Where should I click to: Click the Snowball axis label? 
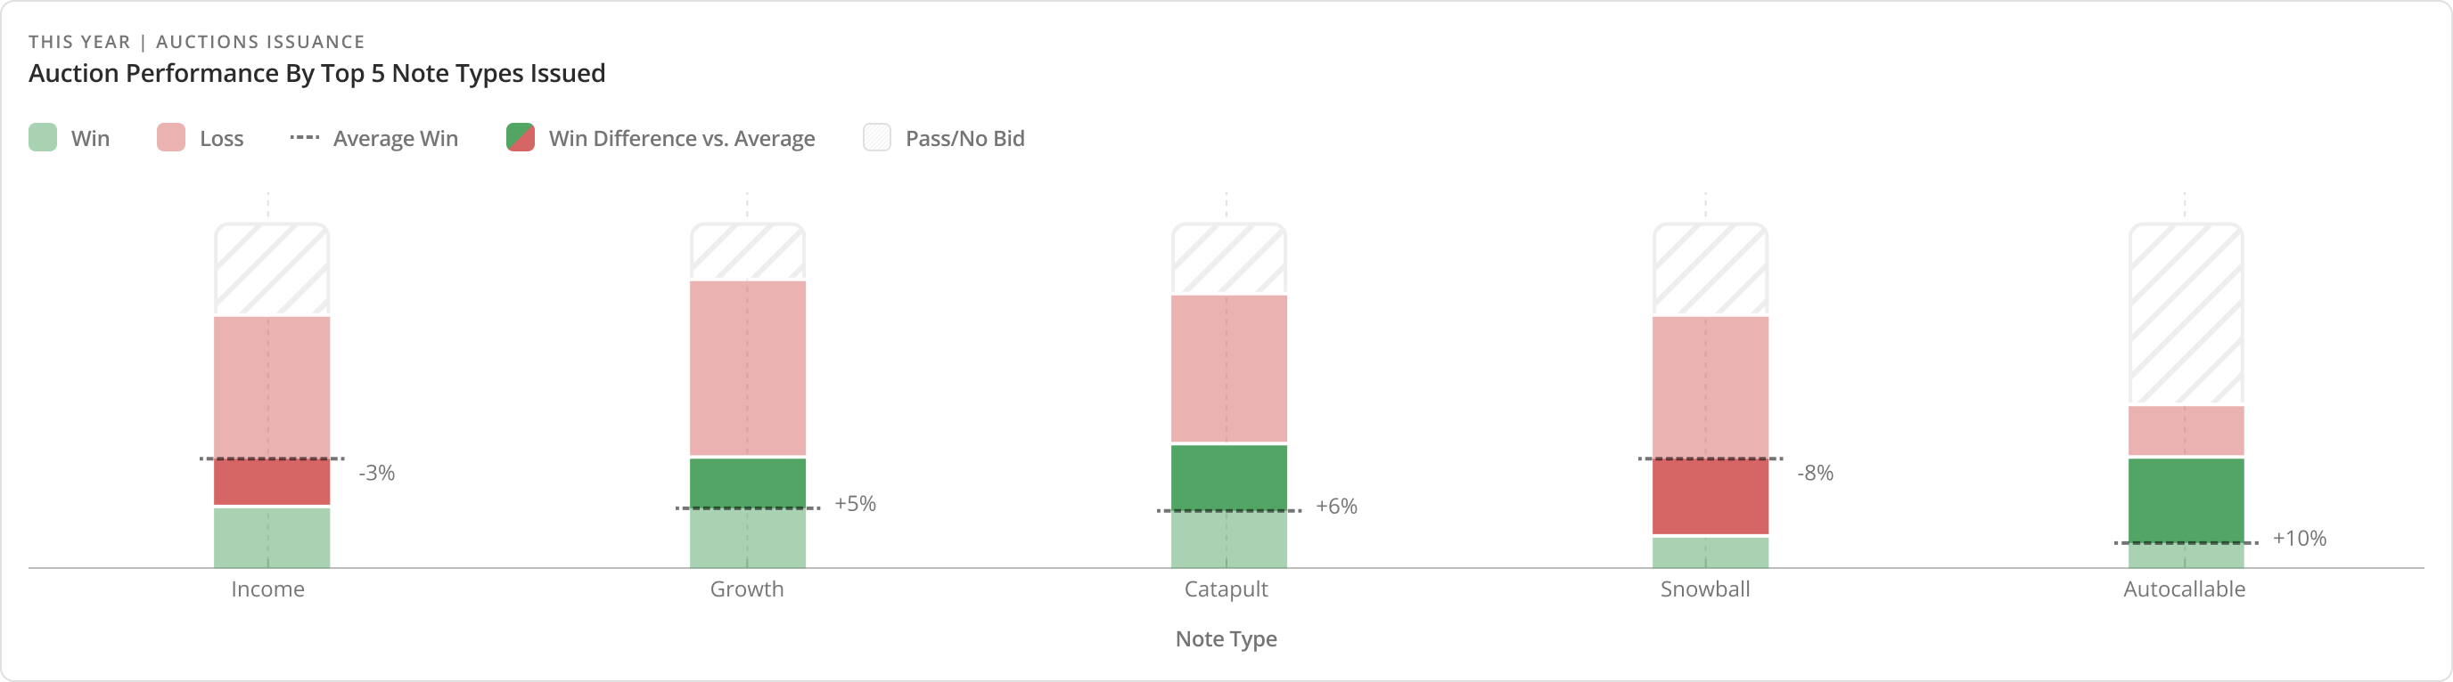[x=1704, y=589]
